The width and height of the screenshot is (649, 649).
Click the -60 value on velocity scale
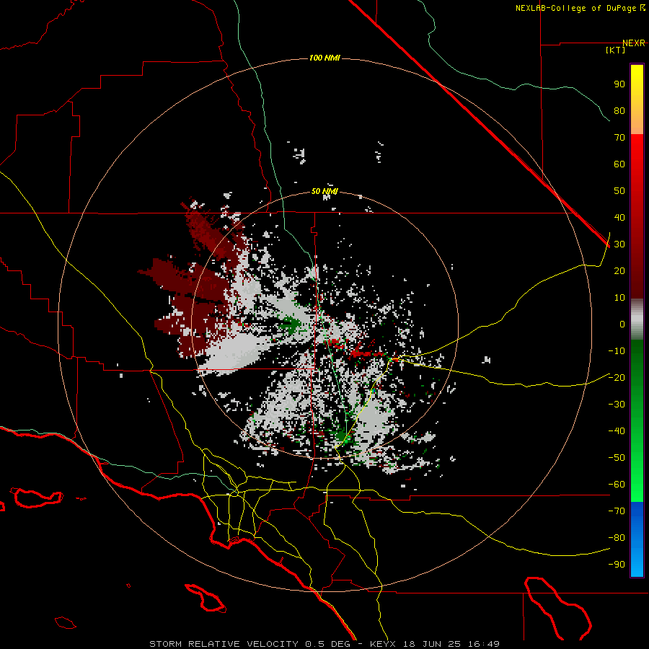click(617, 485)
